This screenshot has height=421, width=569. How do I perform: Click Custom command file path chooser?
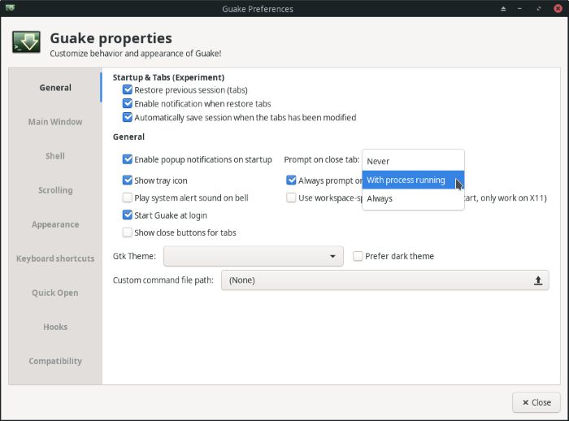374,280
